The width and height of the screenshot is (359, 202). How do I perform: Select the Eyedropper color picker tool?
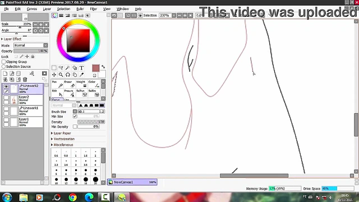pyautogui.click(x=81, y=75)
